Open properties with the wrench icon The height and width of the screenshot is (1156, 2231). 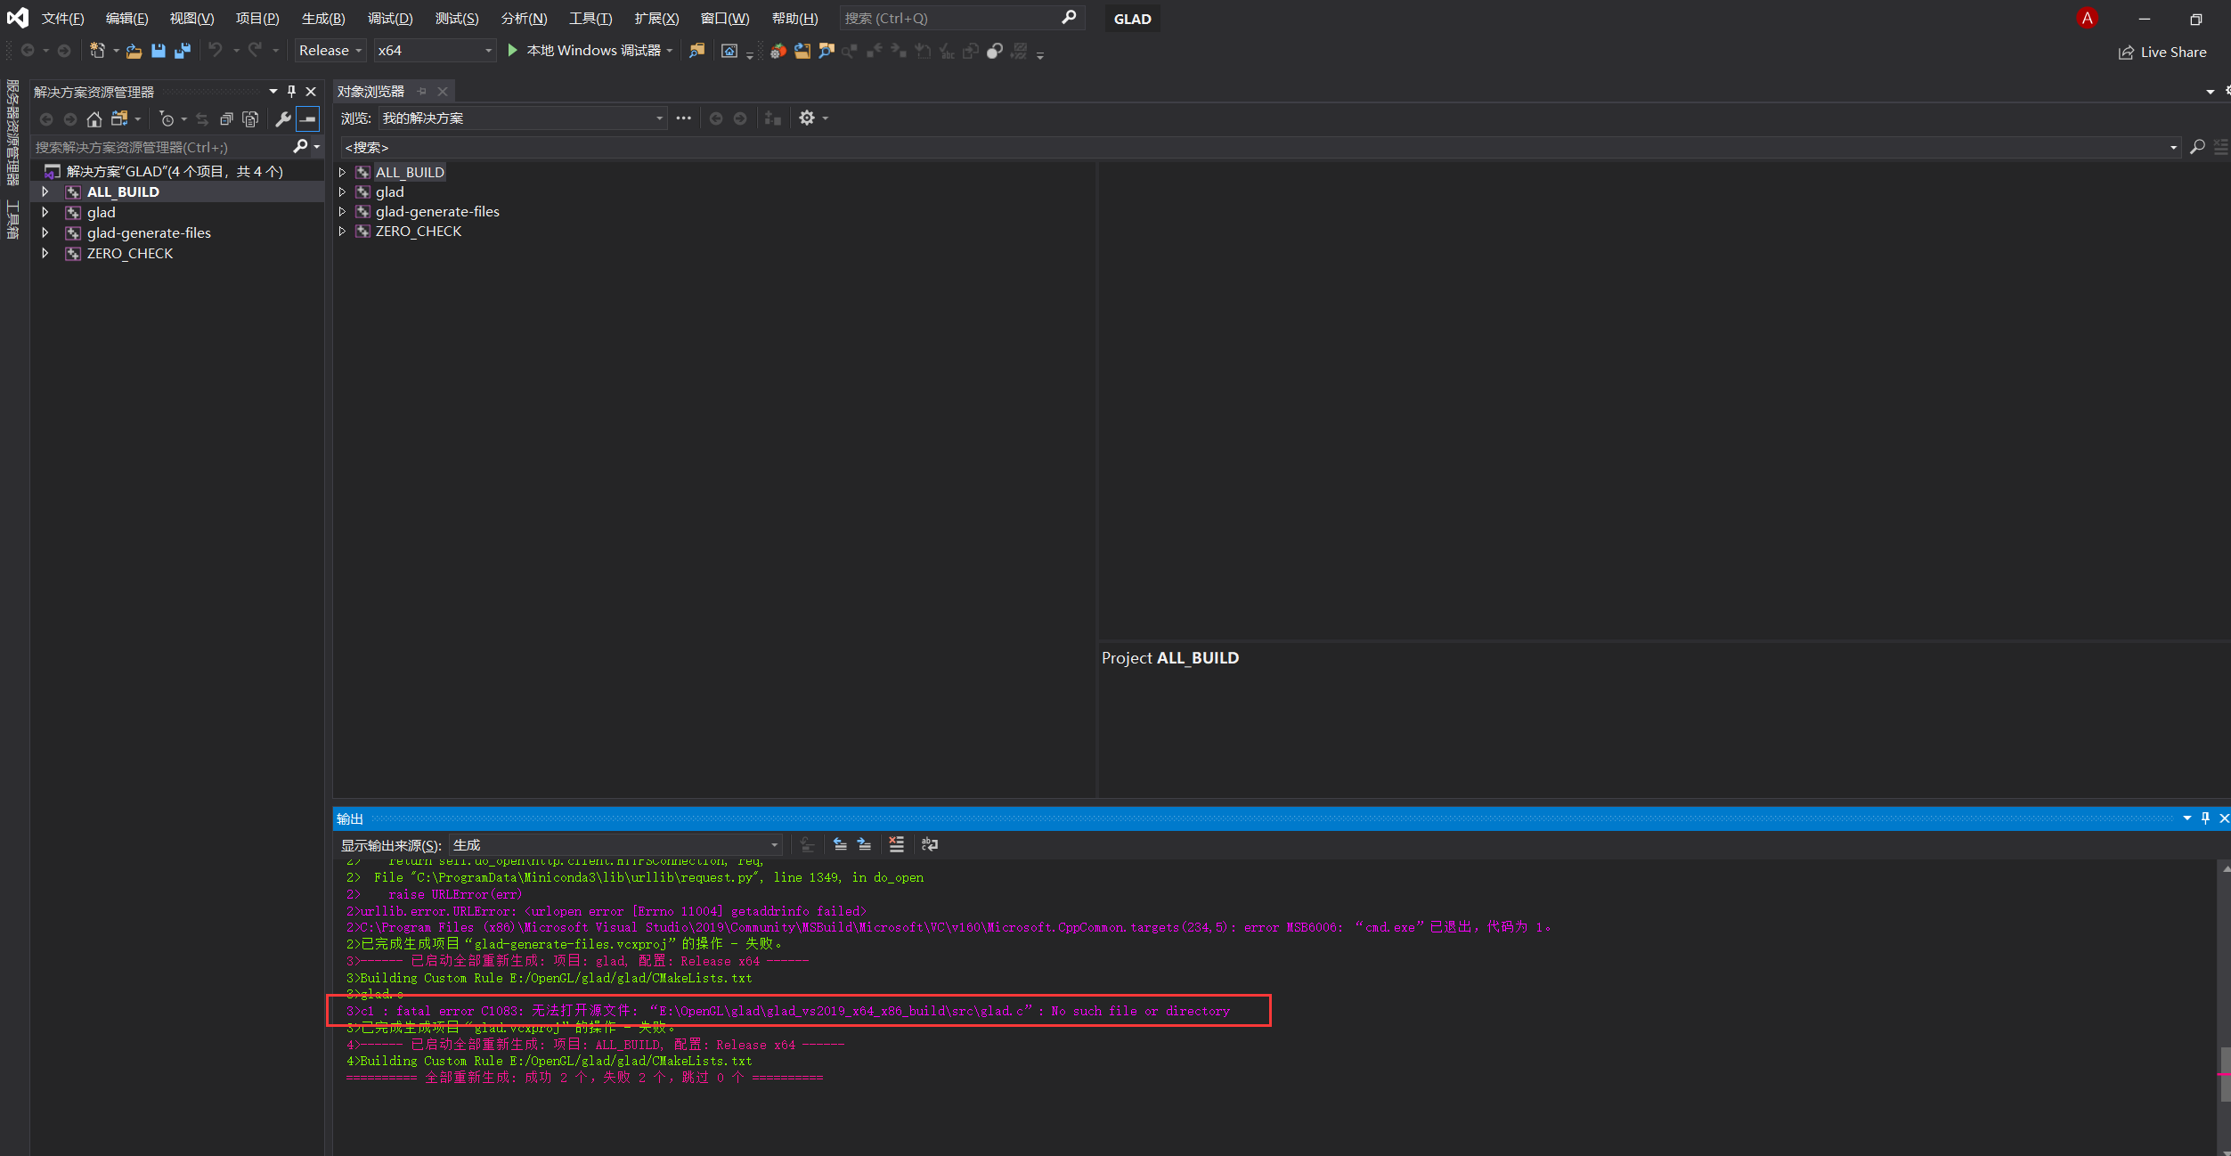coord(282,118)
